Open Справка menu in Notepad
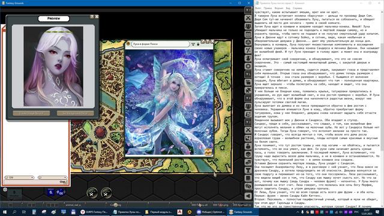 pos(298,8)
